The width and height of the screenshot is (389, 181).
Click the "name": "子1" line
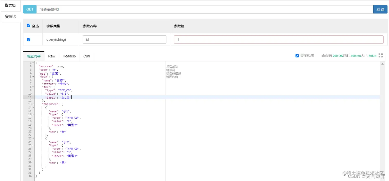(x=60, y=111)
